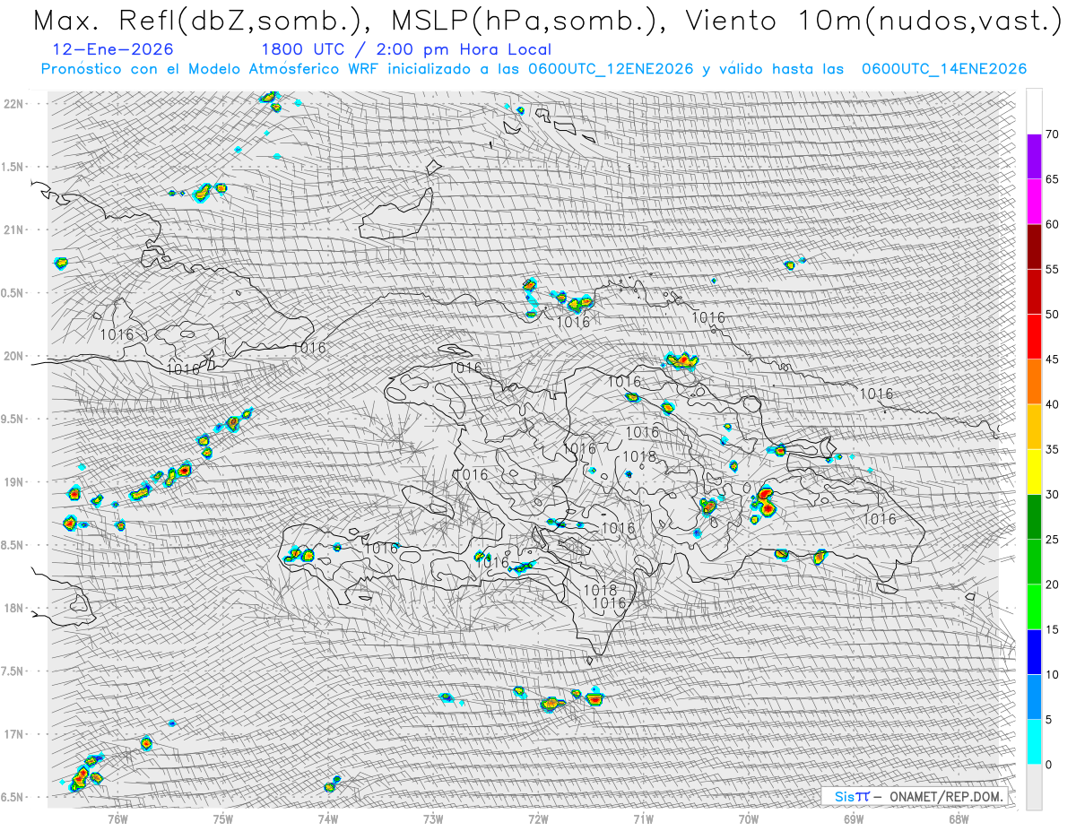Click the magenta 60–65 dBZ colorbar segment
This screenshot has width=1076, height=831.
coord(1034,202)
